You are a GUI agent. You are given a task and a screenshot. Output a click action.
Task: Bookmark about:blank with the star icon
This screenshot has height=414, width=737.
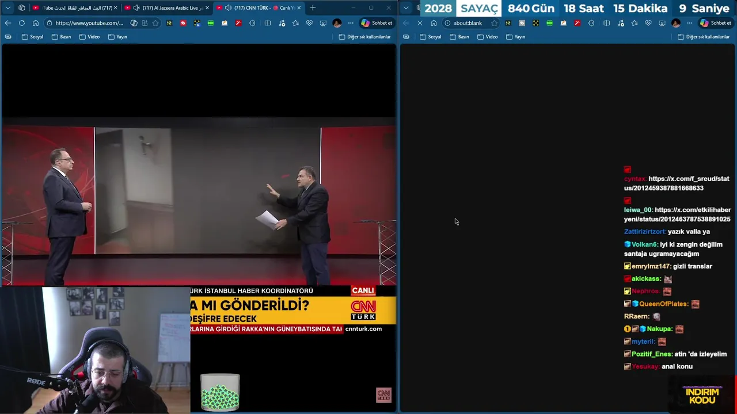pyautogui.click(x=494, y=23)
